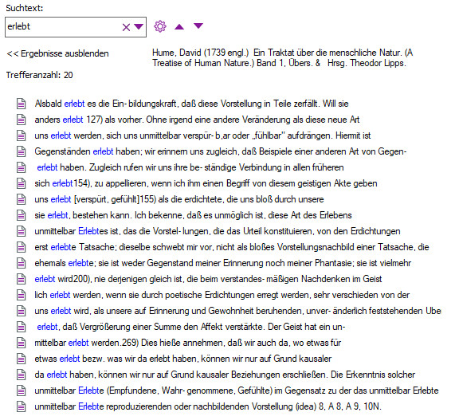The width and height of the screenshot is (455, 420).
Task: Select result 'uns erlebt [verspürt, gefühlt]155)'
Action: (x=179, y=199)
